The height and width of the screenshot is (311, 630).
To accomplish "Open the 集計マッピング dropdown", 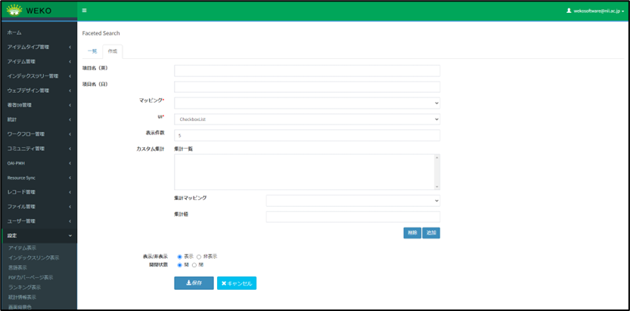I will [x=352, y=201].
